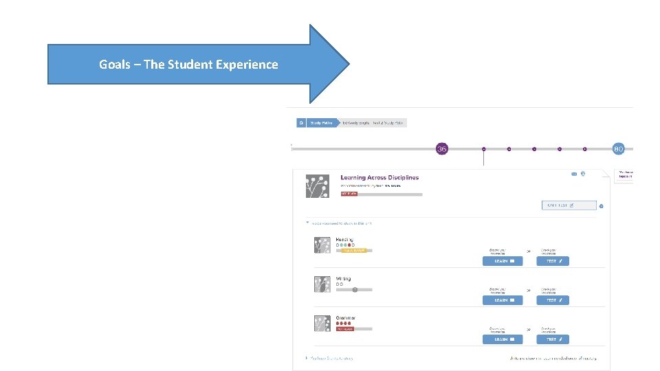The width and height of the screenshot is (660, 371).
Task: Click the Unit Test button
Action: coord(569,205)
